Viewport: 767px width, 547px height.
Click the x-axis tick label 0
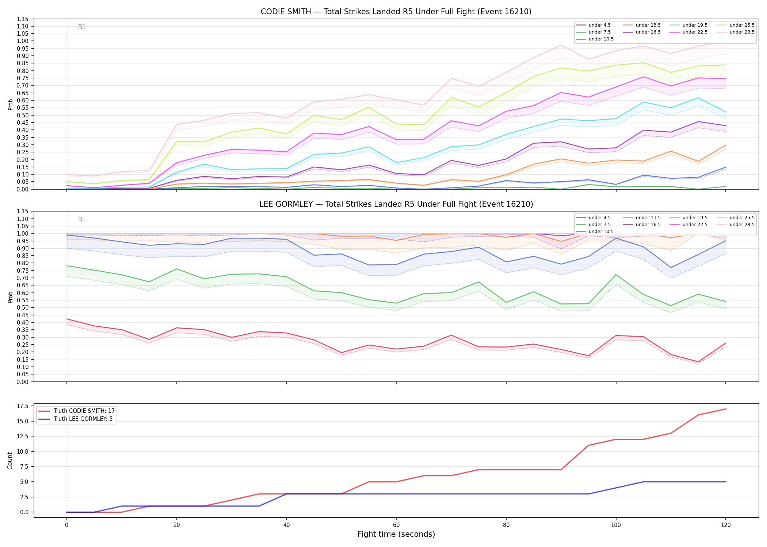click(x=66, y=525)
